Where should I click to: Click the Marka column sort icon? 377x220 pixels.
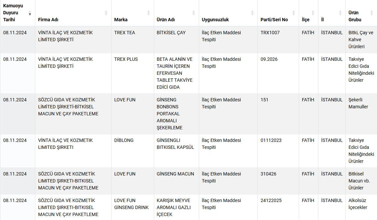(x=149, y=13)
